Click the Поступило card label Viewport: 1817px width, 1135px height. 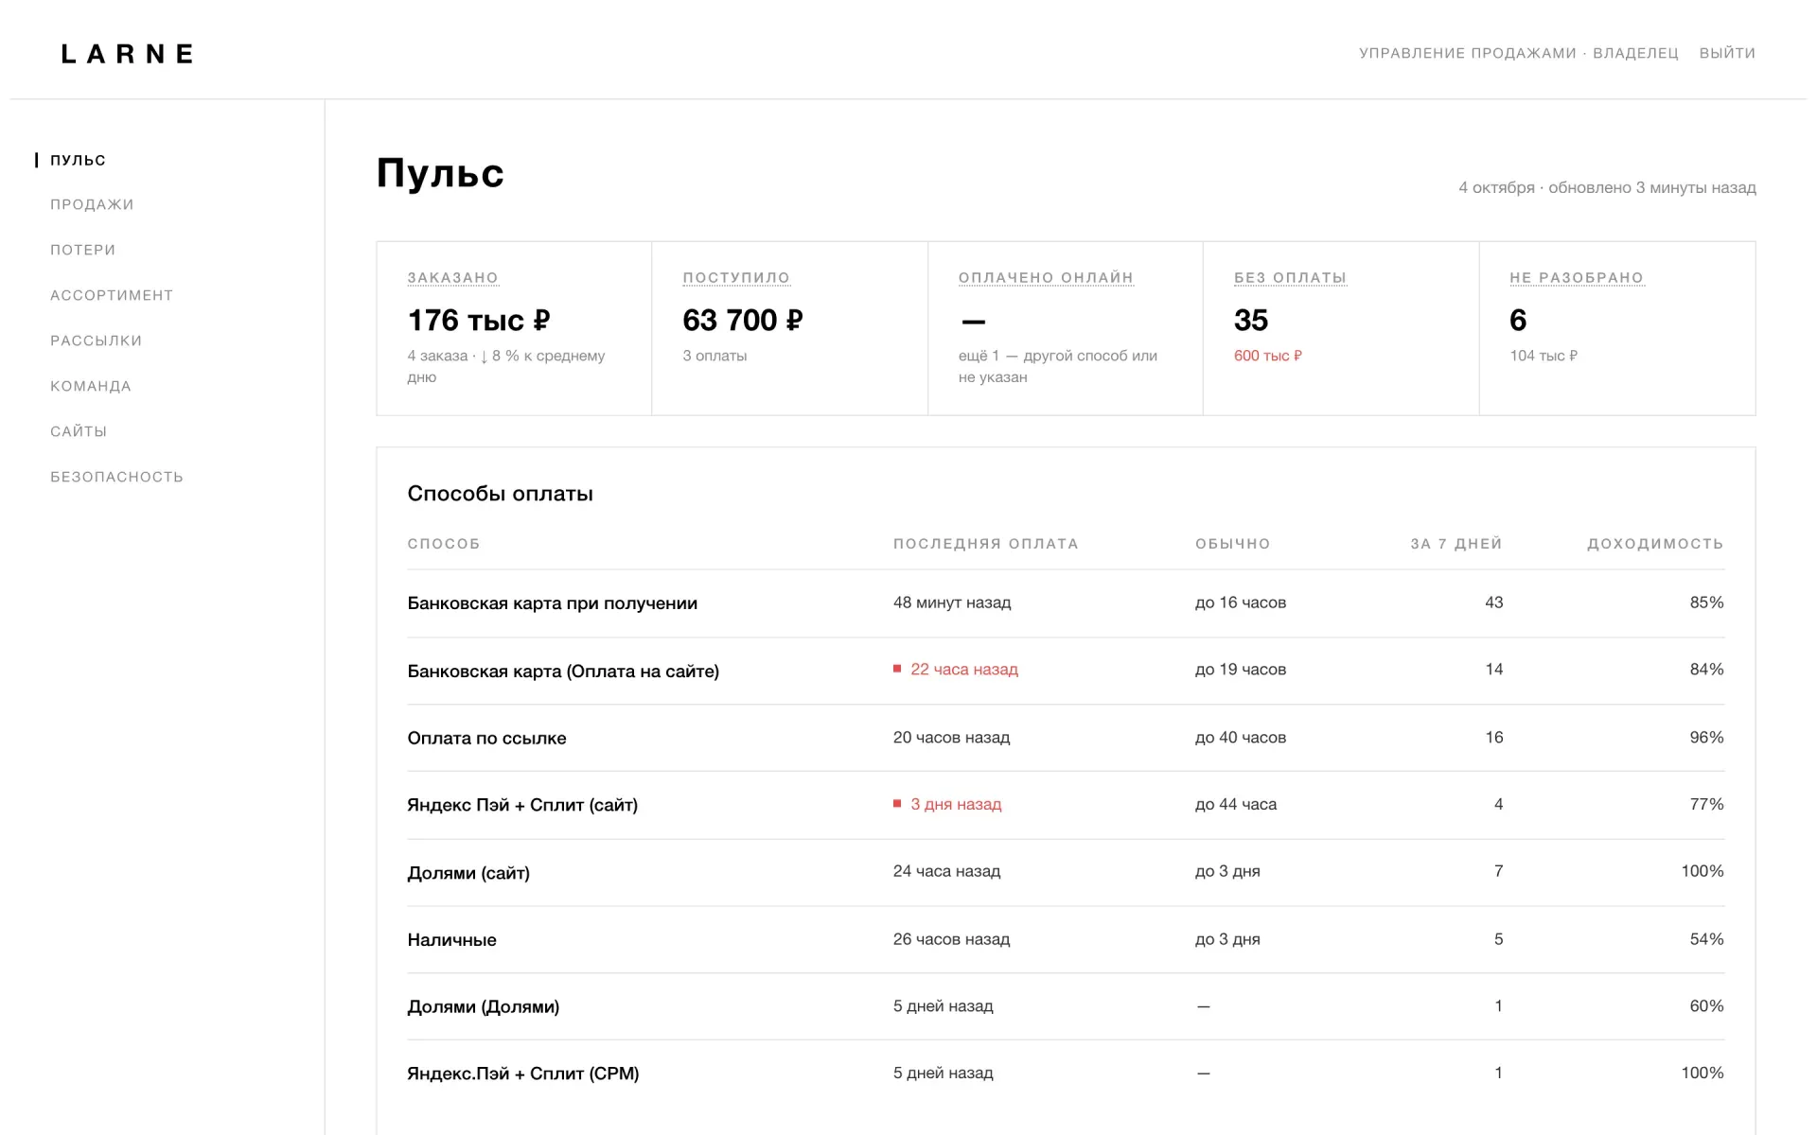(736, 278)
